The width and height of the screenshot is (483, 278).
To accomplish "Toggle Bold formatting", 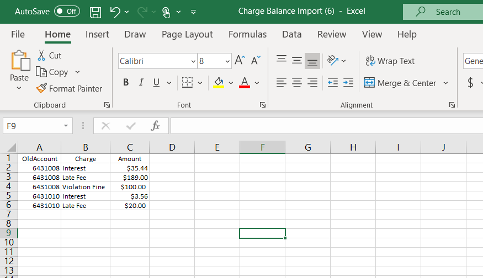I will click(x=126, y=83).
